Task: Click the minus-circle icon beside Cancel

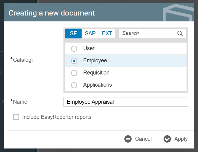Action: pyautogui.click(x=128, y=139)
